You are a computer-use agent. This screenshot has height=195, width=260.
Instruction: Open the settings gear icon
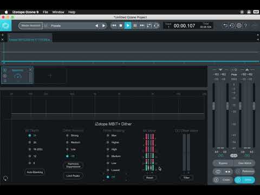(239, 25)
